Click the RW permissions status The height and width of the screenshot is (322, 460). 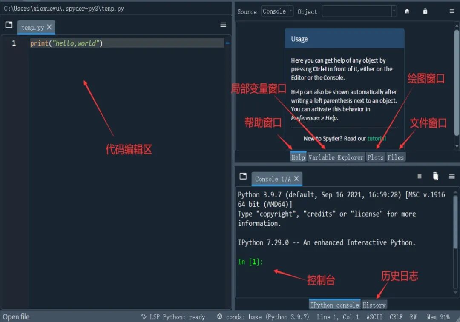413,317
